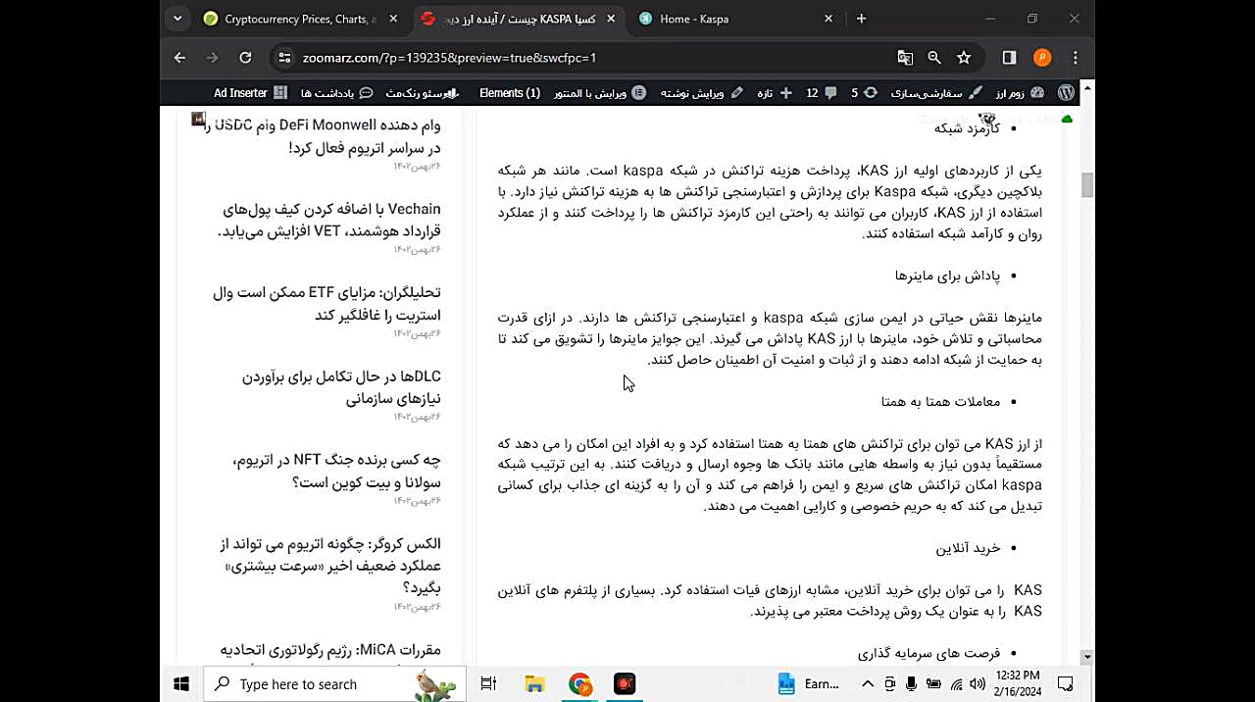The height and width of the screenshot is (702, 1255).
Task: Click ویرایش با المنتور (Edit with Elementor)
Action: [x=600, y=93]
